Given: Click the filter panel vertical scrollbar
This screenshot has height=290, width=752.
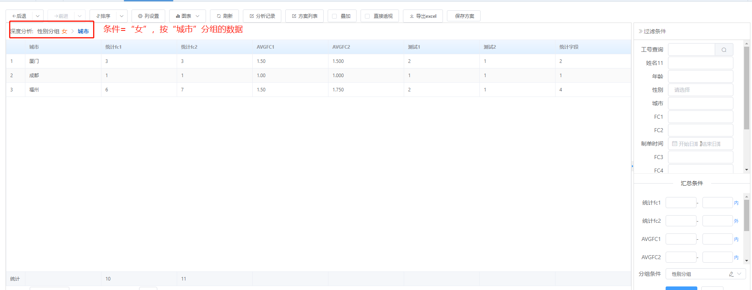Looking at the screenshot, I should click(x=746, y=88).
